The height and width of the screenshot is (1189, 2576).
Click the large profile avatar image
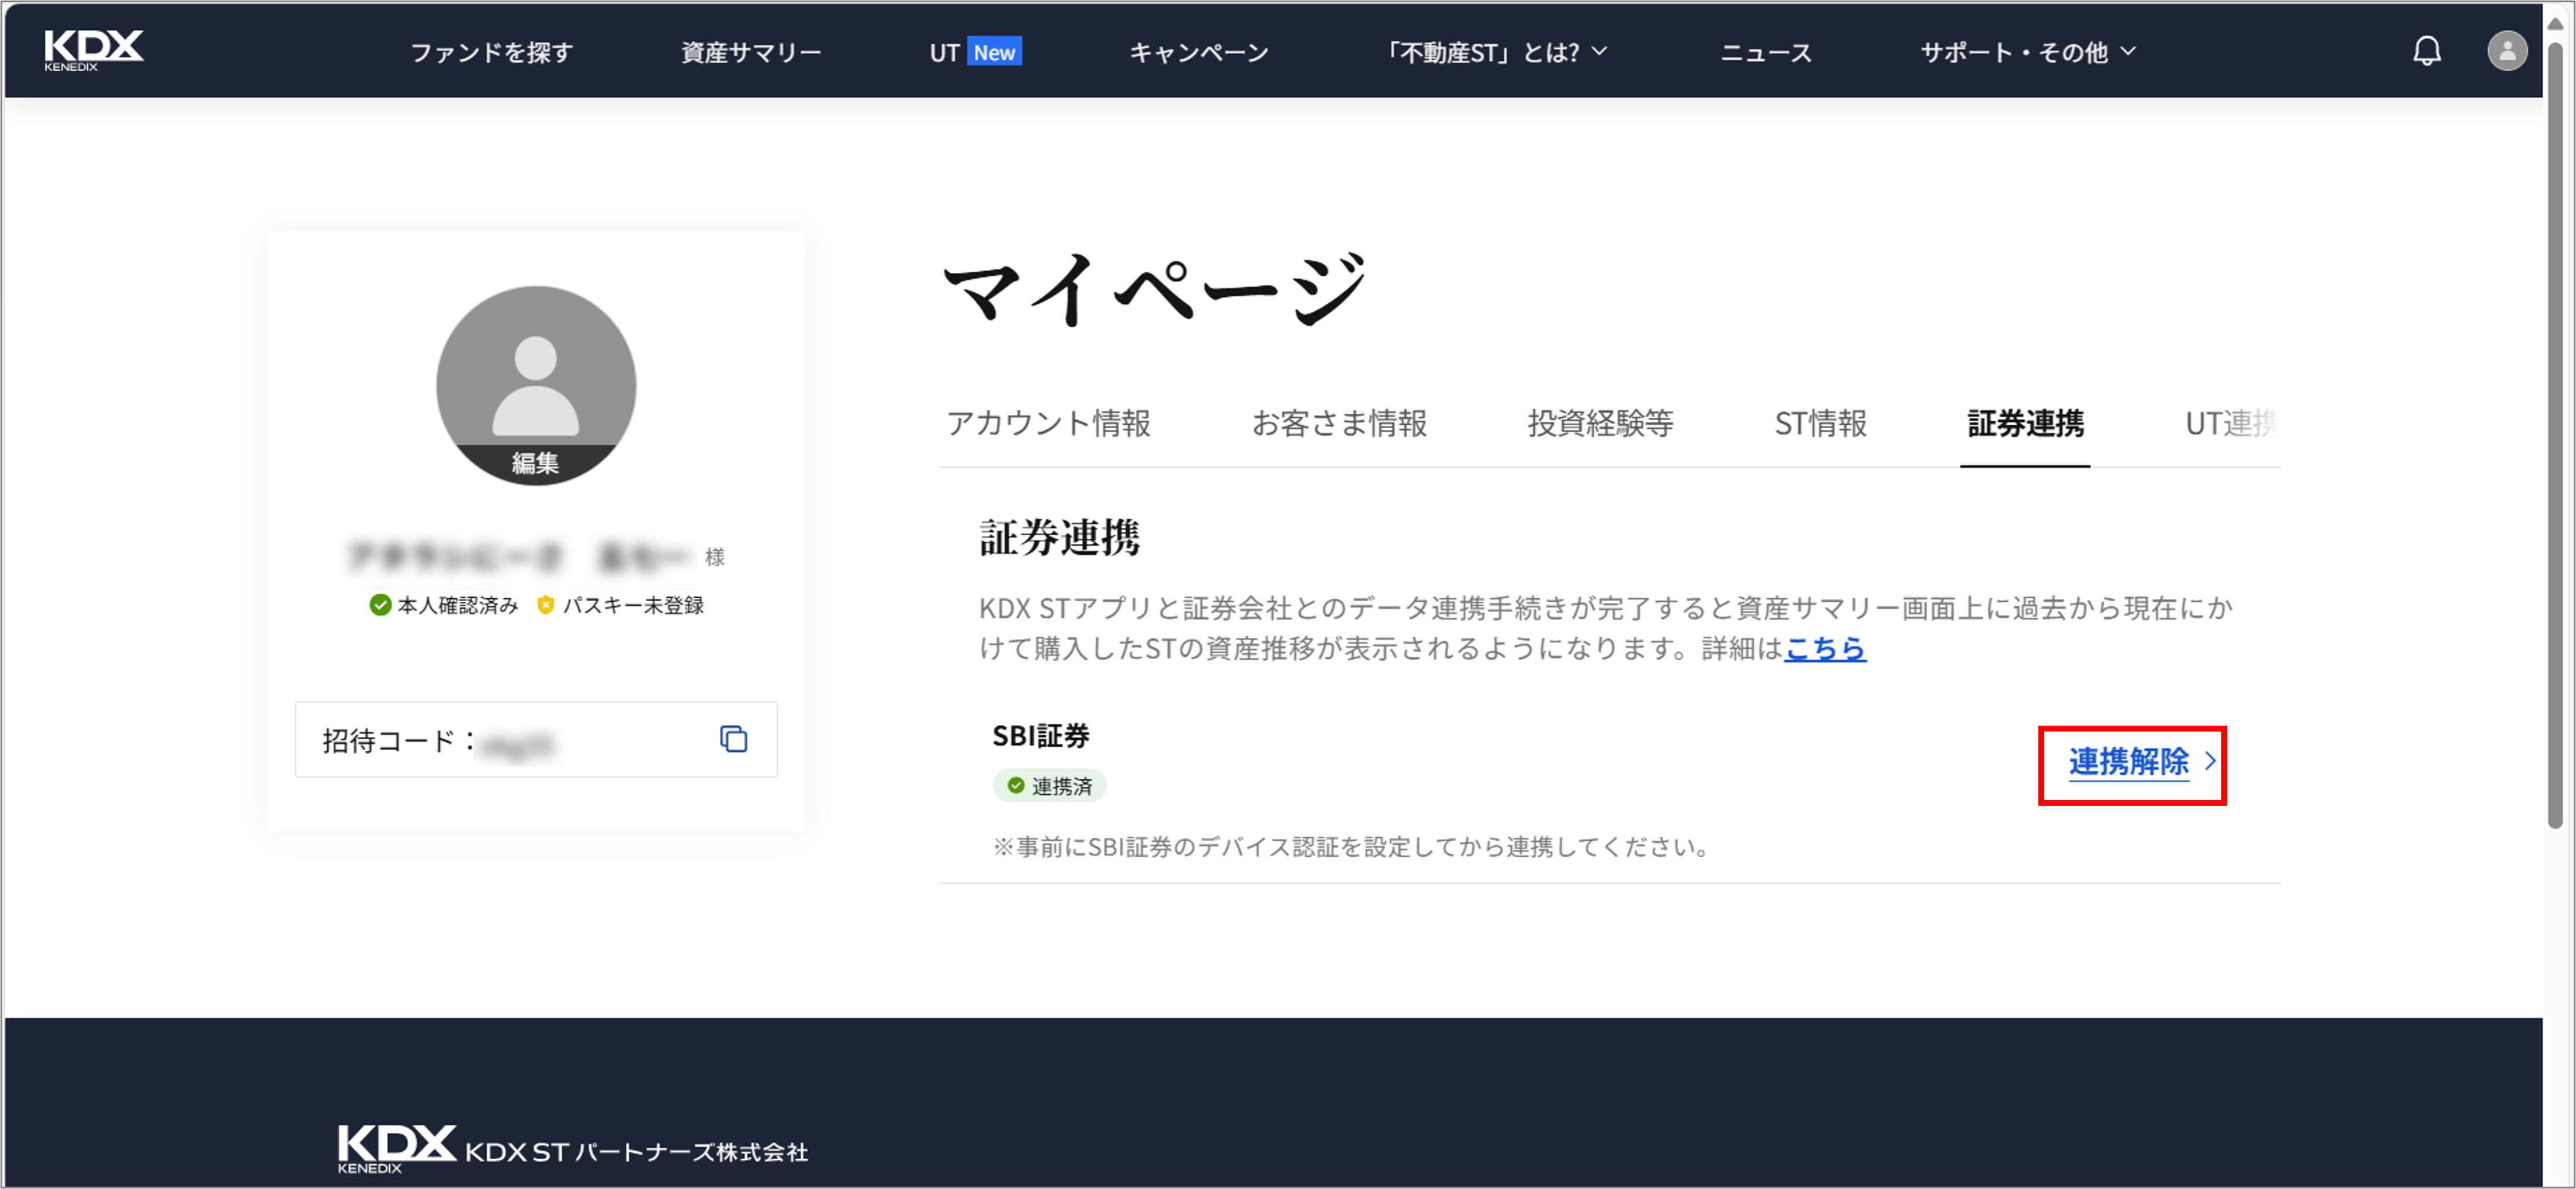point(536,385)
